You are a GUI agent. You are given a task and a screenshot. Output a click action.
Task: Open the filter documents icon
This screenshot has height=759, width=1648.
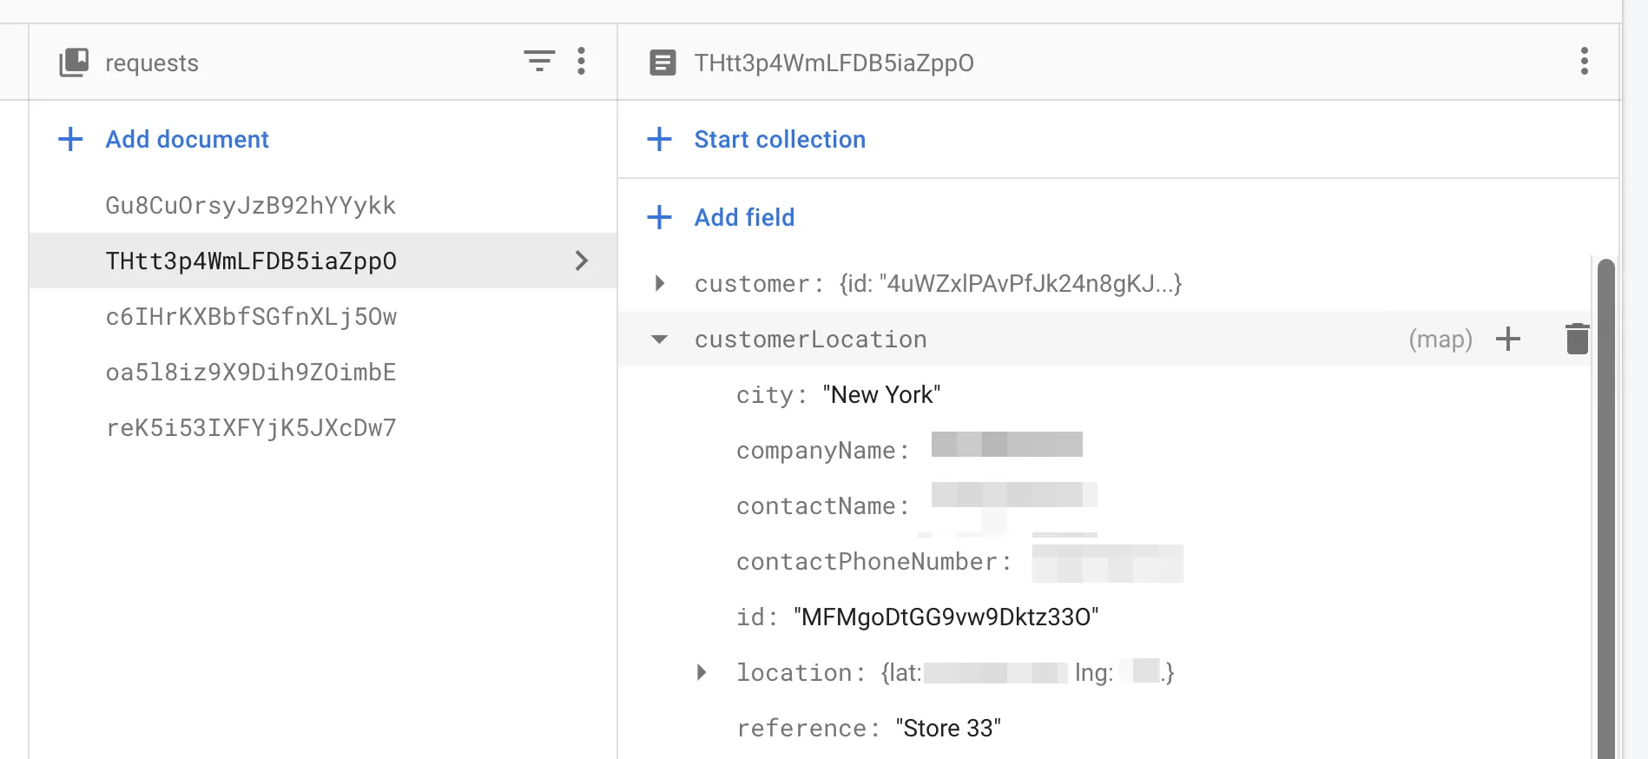point(539,61)
